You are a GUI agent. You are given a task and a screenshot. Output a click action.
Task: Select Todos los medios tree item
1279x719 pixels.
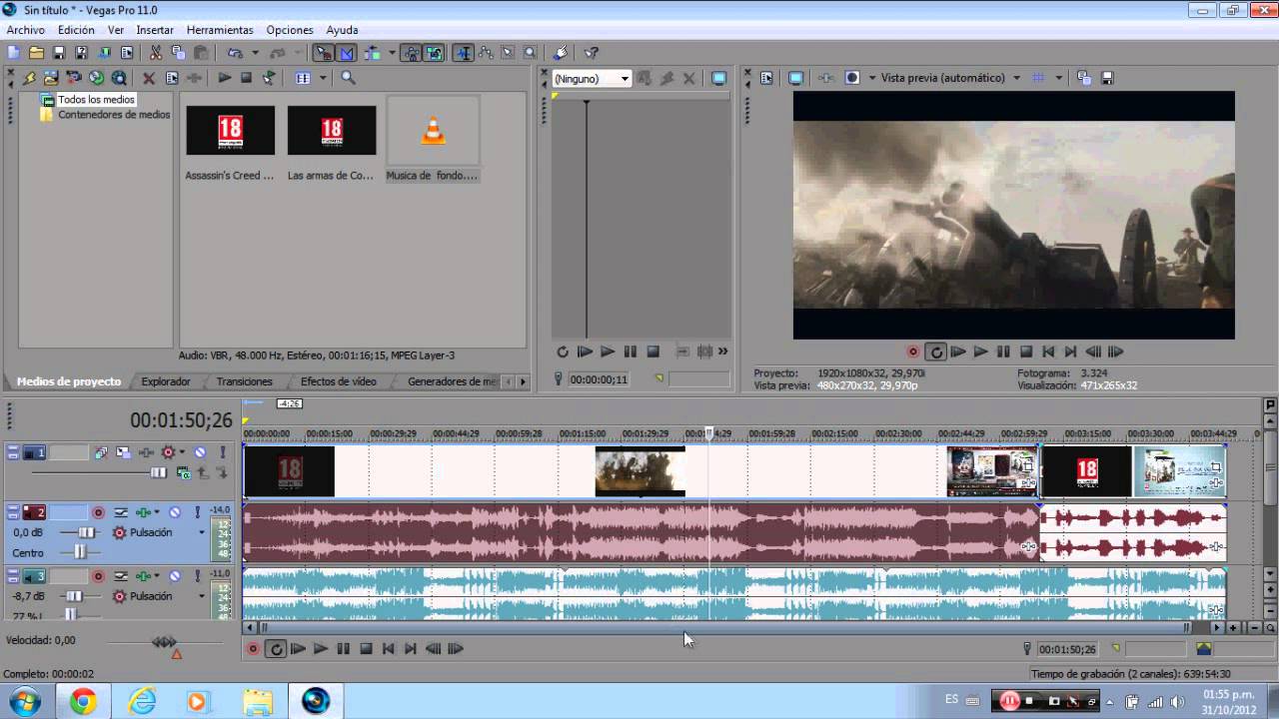tap(96, 100)
